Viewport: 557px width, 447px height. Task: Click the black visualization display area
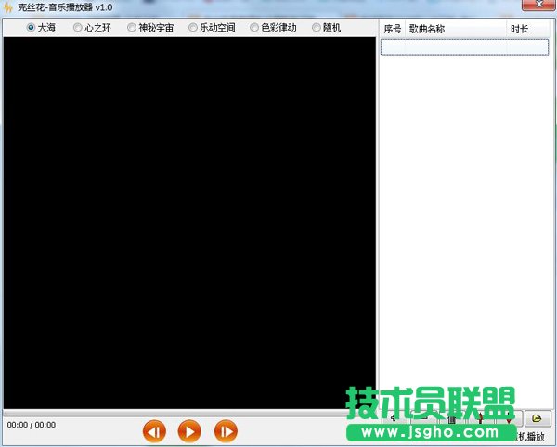[x=189, y=223]
